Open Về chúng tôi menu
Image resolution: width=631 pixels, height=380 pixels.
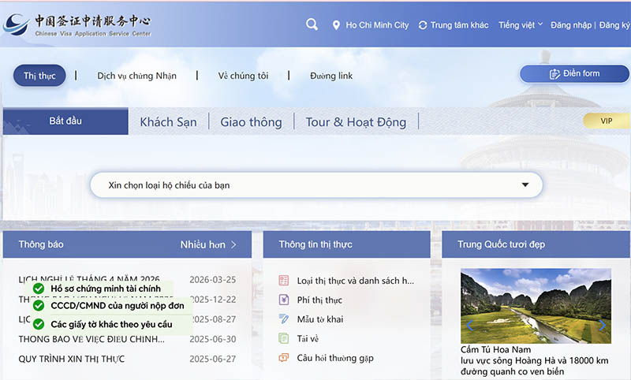click(243, 76)
